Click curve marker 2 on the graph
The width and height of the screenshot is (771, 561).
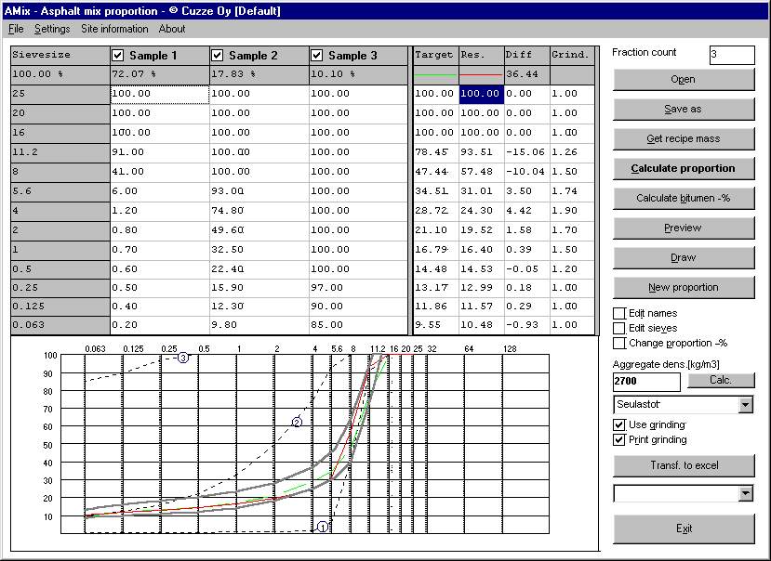pos(298,422)
